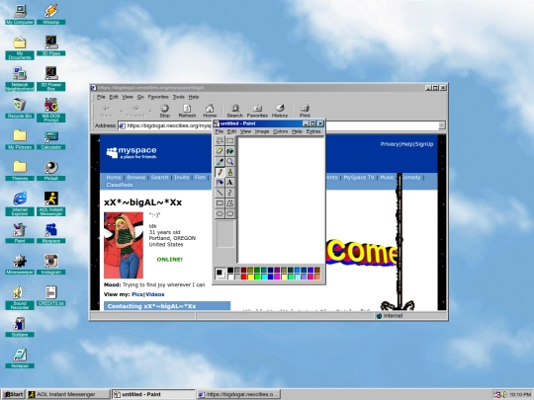Click the Start button on taskbar
Image resolution: width=534 pixels, height=400 pixels.
point(13,394)
